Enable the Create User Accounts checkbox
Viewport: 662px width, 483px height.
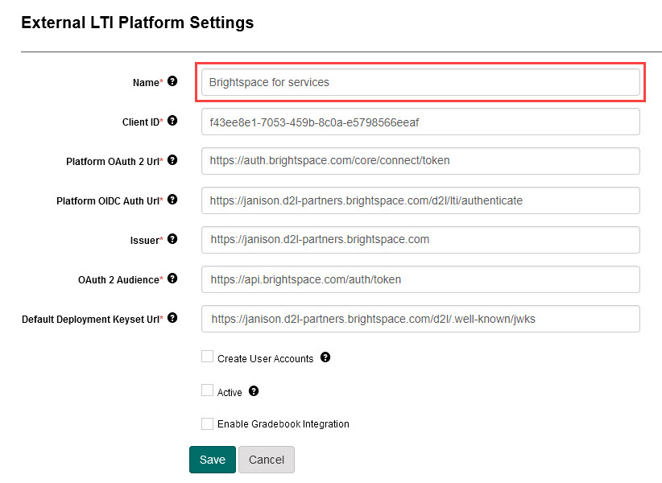[208, 357]
